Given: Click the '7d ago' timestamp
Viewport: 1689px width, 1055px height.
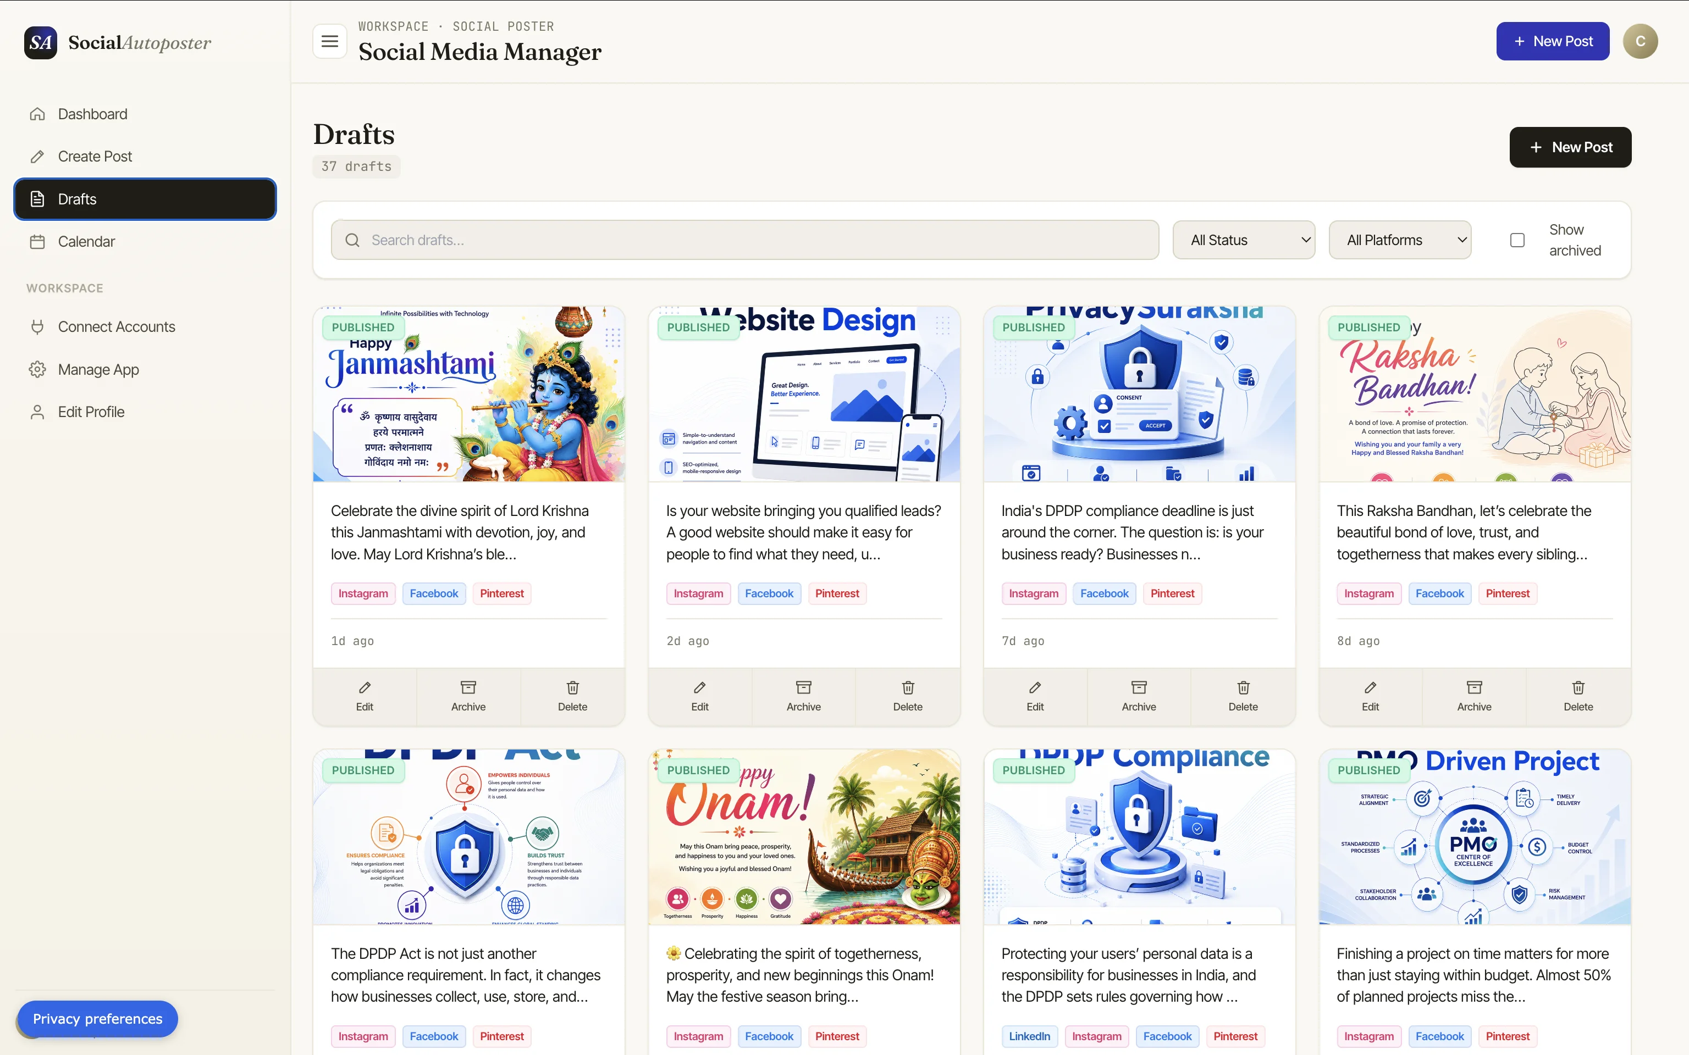Looking at the screenshot, I should coord(1023,641).
